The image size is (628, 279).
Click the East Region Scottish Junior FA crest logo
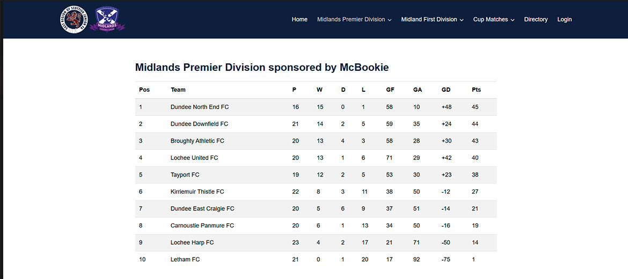74,19
